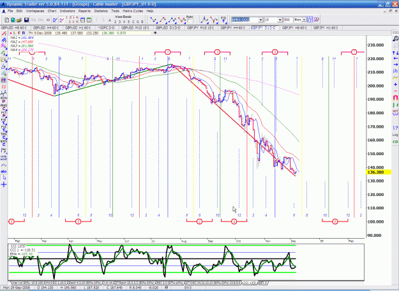Select the vertical split window layout icon
This screenshot has width=399, height=291.
(x=89, y=20)
